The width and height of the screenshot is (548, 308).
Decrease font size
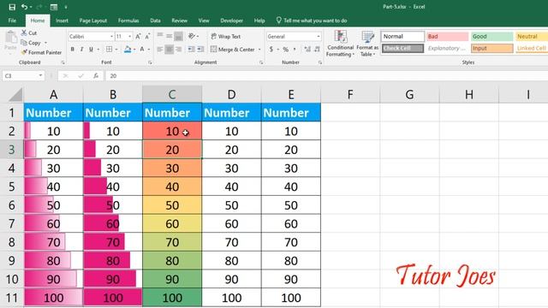click(147, 36)
